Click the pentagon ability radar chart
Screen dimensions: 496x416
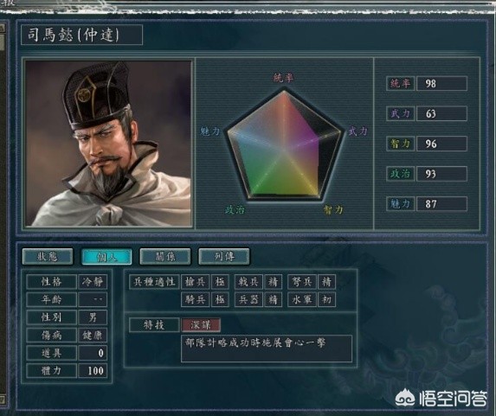pos(285,145)
